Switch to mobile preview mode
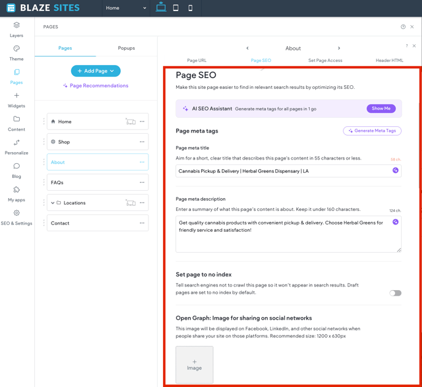422x387 pixels. coord(190,8)
